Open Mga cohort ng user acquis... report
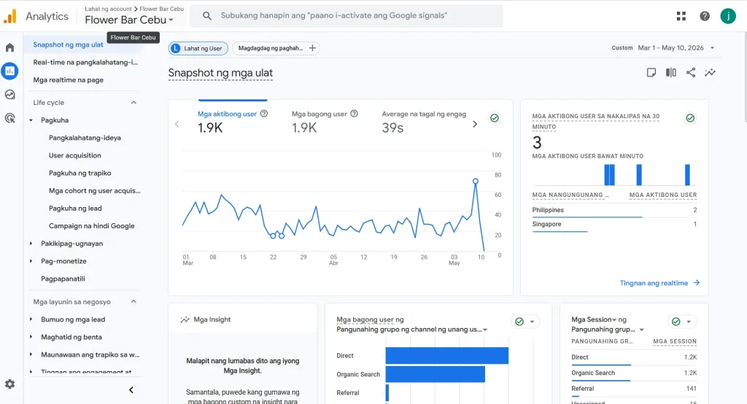This screenshot has width=747, height=404. pos(94,190)
